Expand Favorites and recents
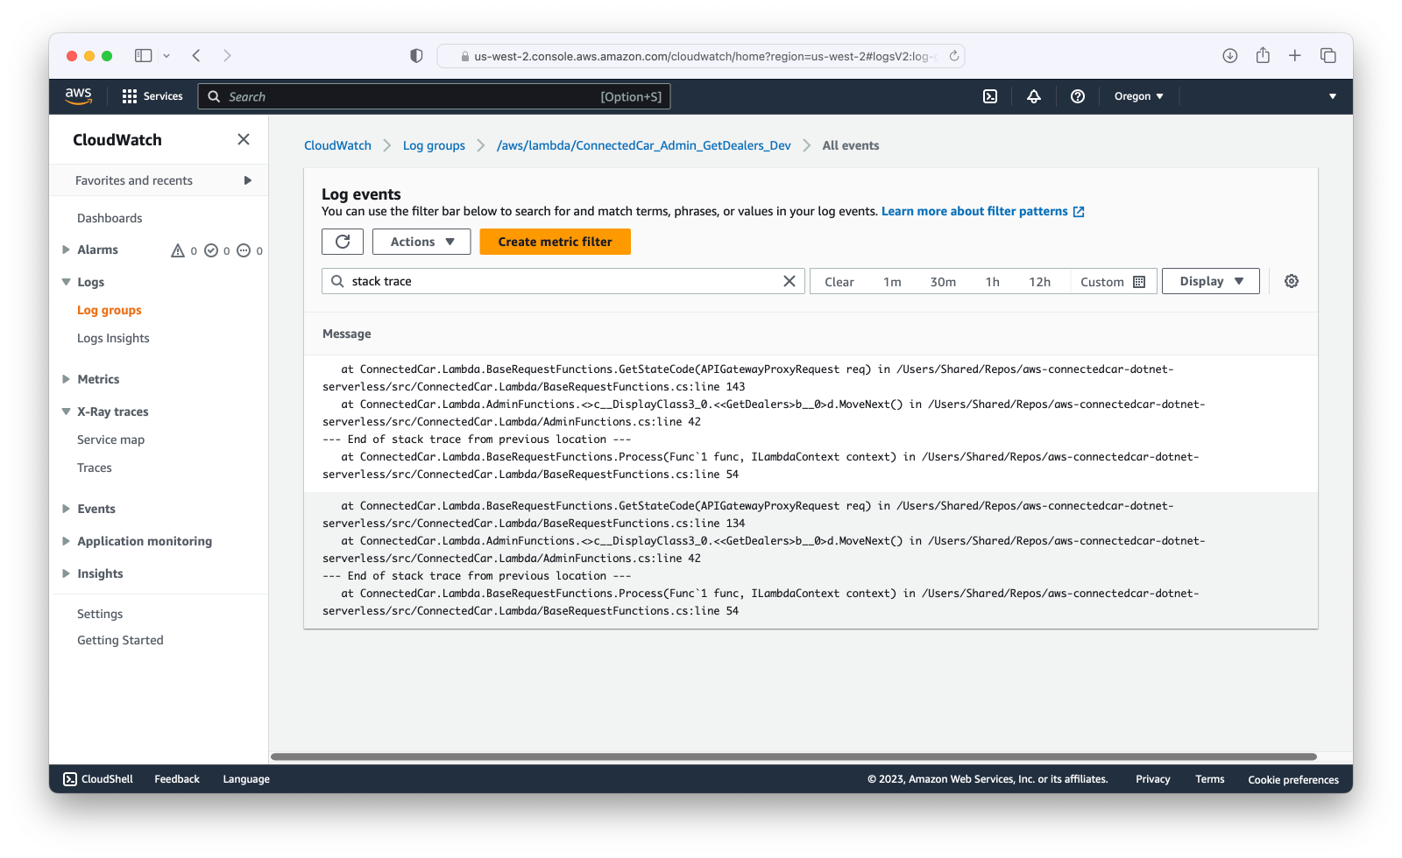 click(x=247, y=180)
